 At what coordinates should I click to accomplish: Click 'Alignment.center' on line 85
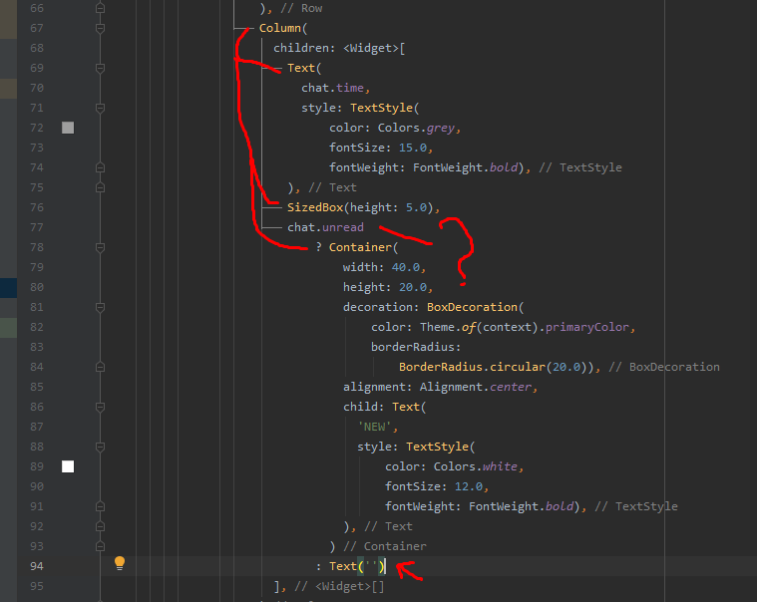476,387
